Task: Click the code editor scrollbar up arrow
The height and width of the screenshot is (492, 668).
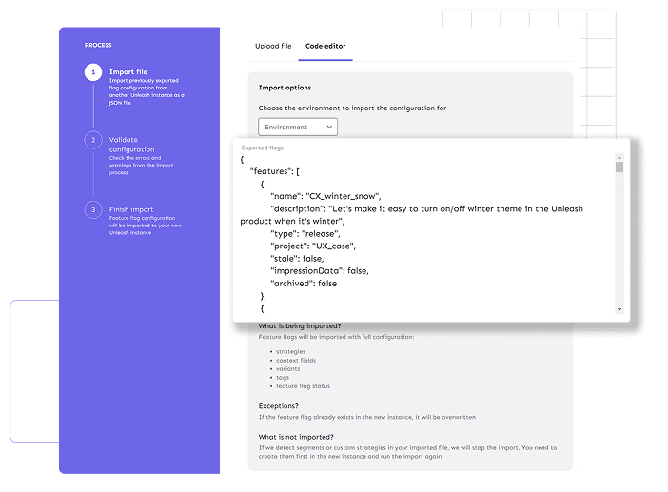Action: point(619,156)
